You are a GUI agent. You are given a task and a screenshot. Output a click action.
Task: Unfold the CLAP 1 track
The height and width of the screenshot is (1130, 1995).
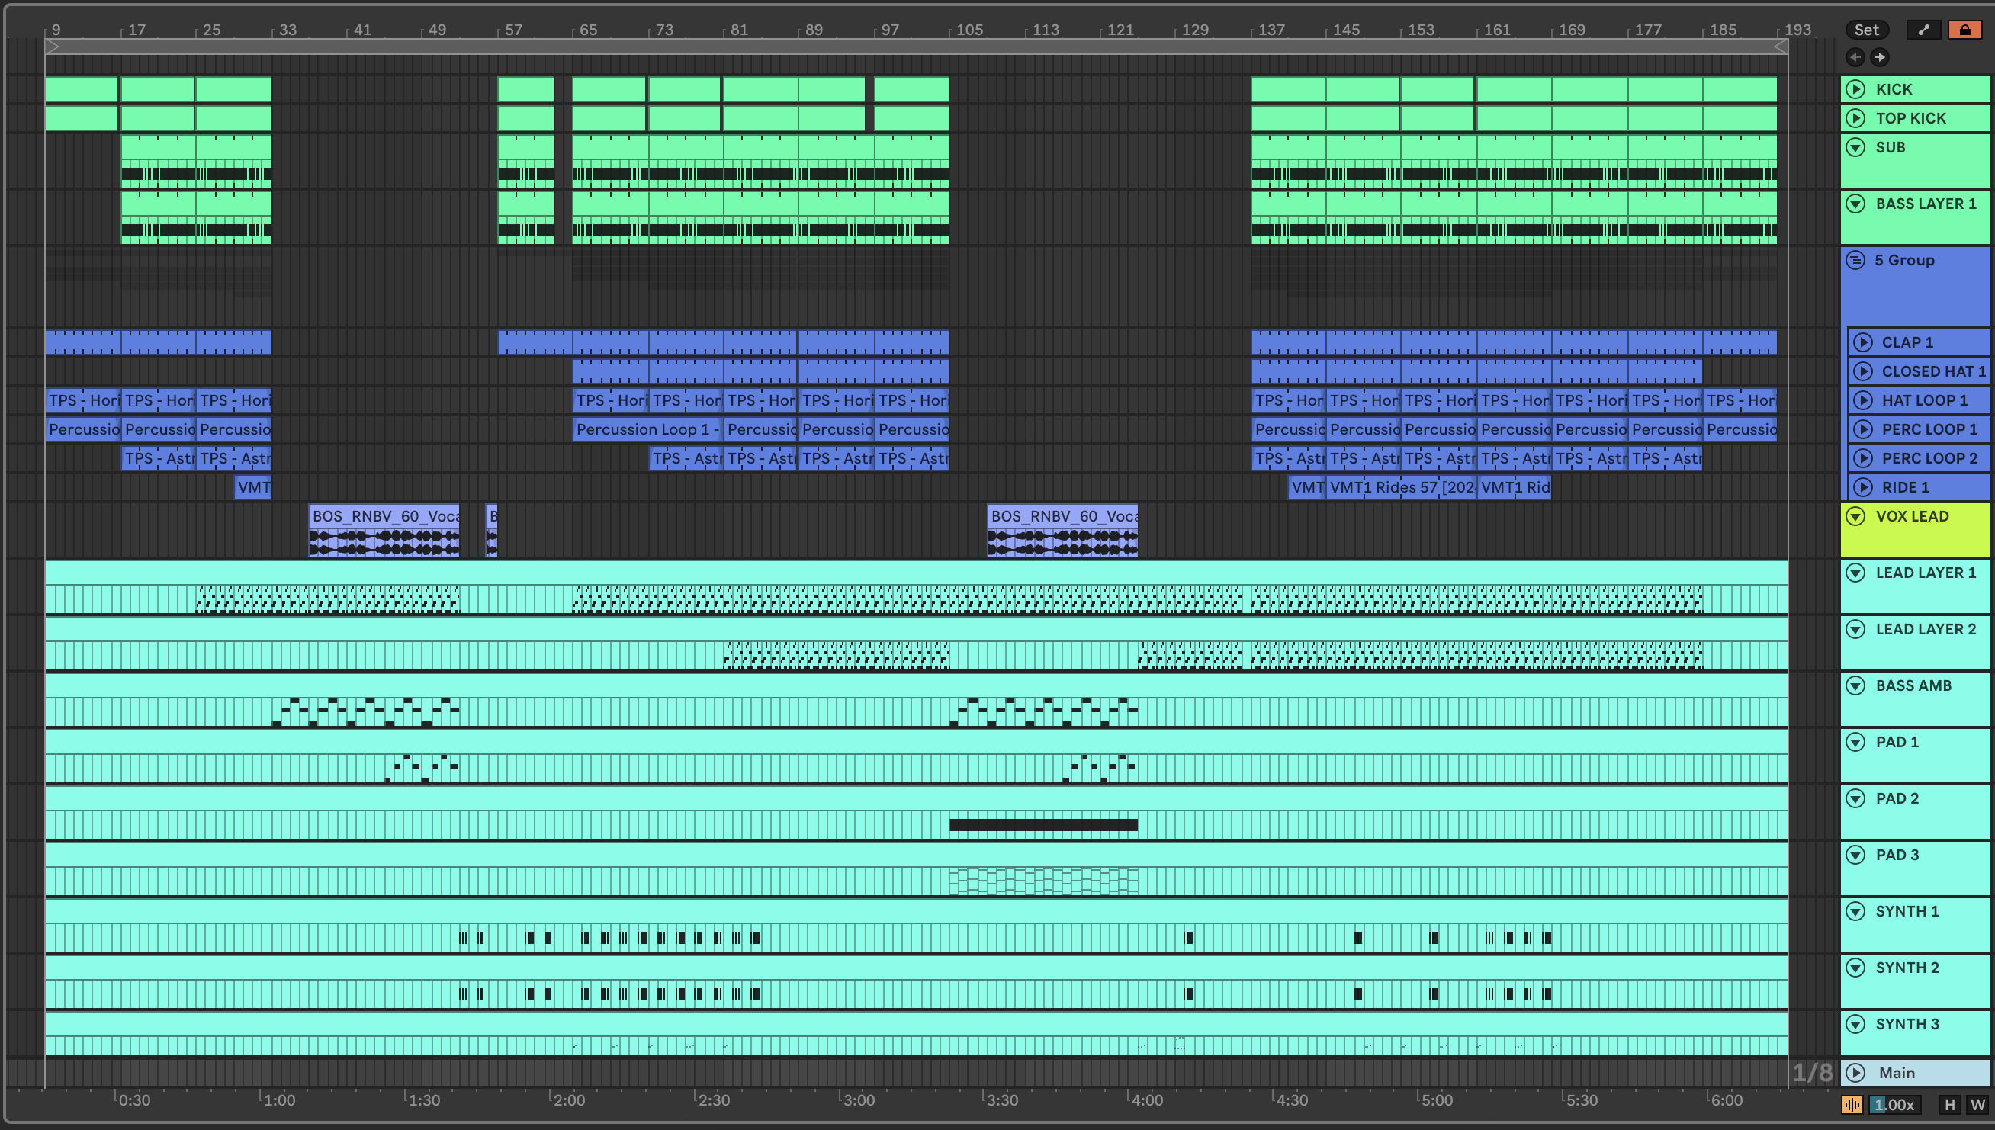point(1862,342)
